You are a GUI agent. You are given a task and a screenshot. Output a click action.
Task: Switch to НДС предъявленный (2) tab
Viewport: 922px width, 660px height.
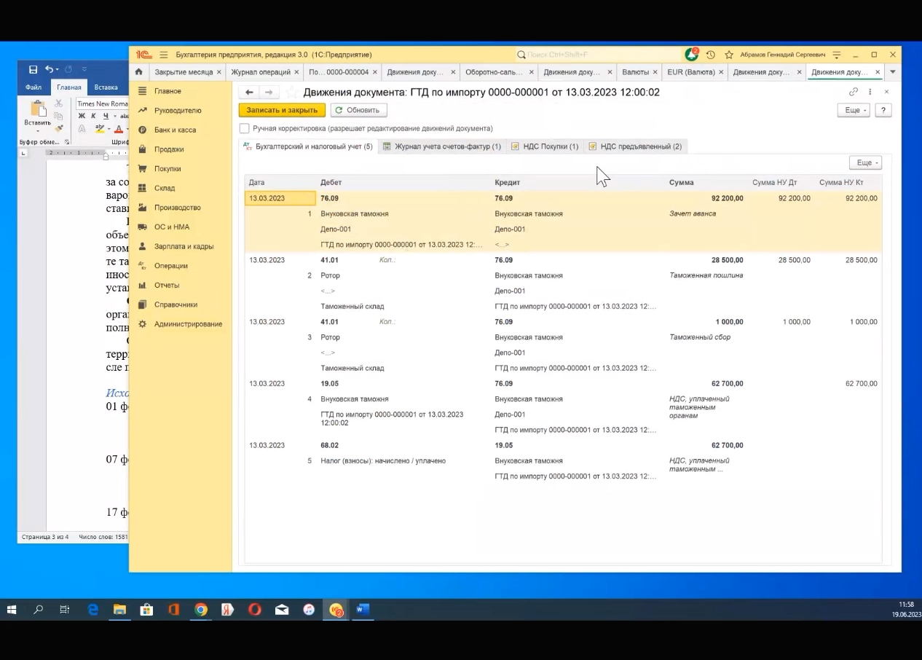coord(634,146)
